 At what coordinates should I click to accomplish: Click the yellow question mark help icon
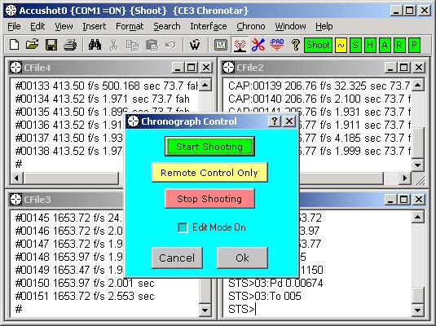tap(296, 45)
